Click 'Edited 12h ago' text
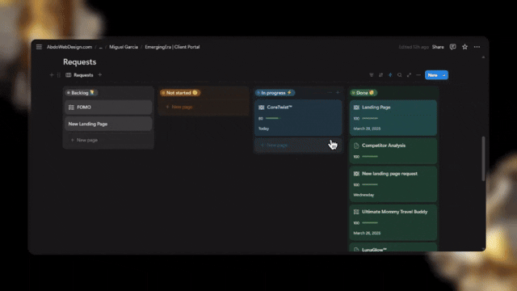This screenshot has width=517, height=291. coord(414,47)
